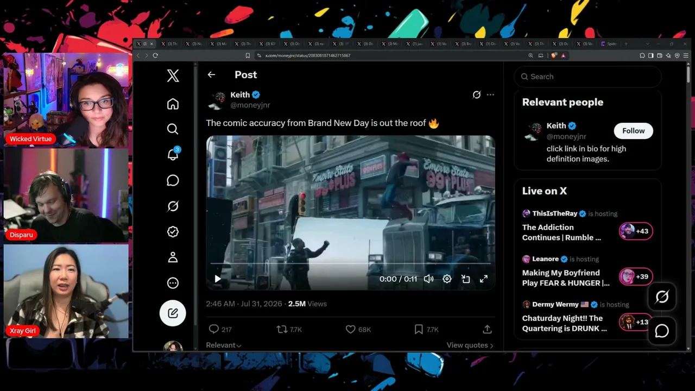
Task: Select the Wicked Virtue webcam feed
Action: [x=66, y=99]
